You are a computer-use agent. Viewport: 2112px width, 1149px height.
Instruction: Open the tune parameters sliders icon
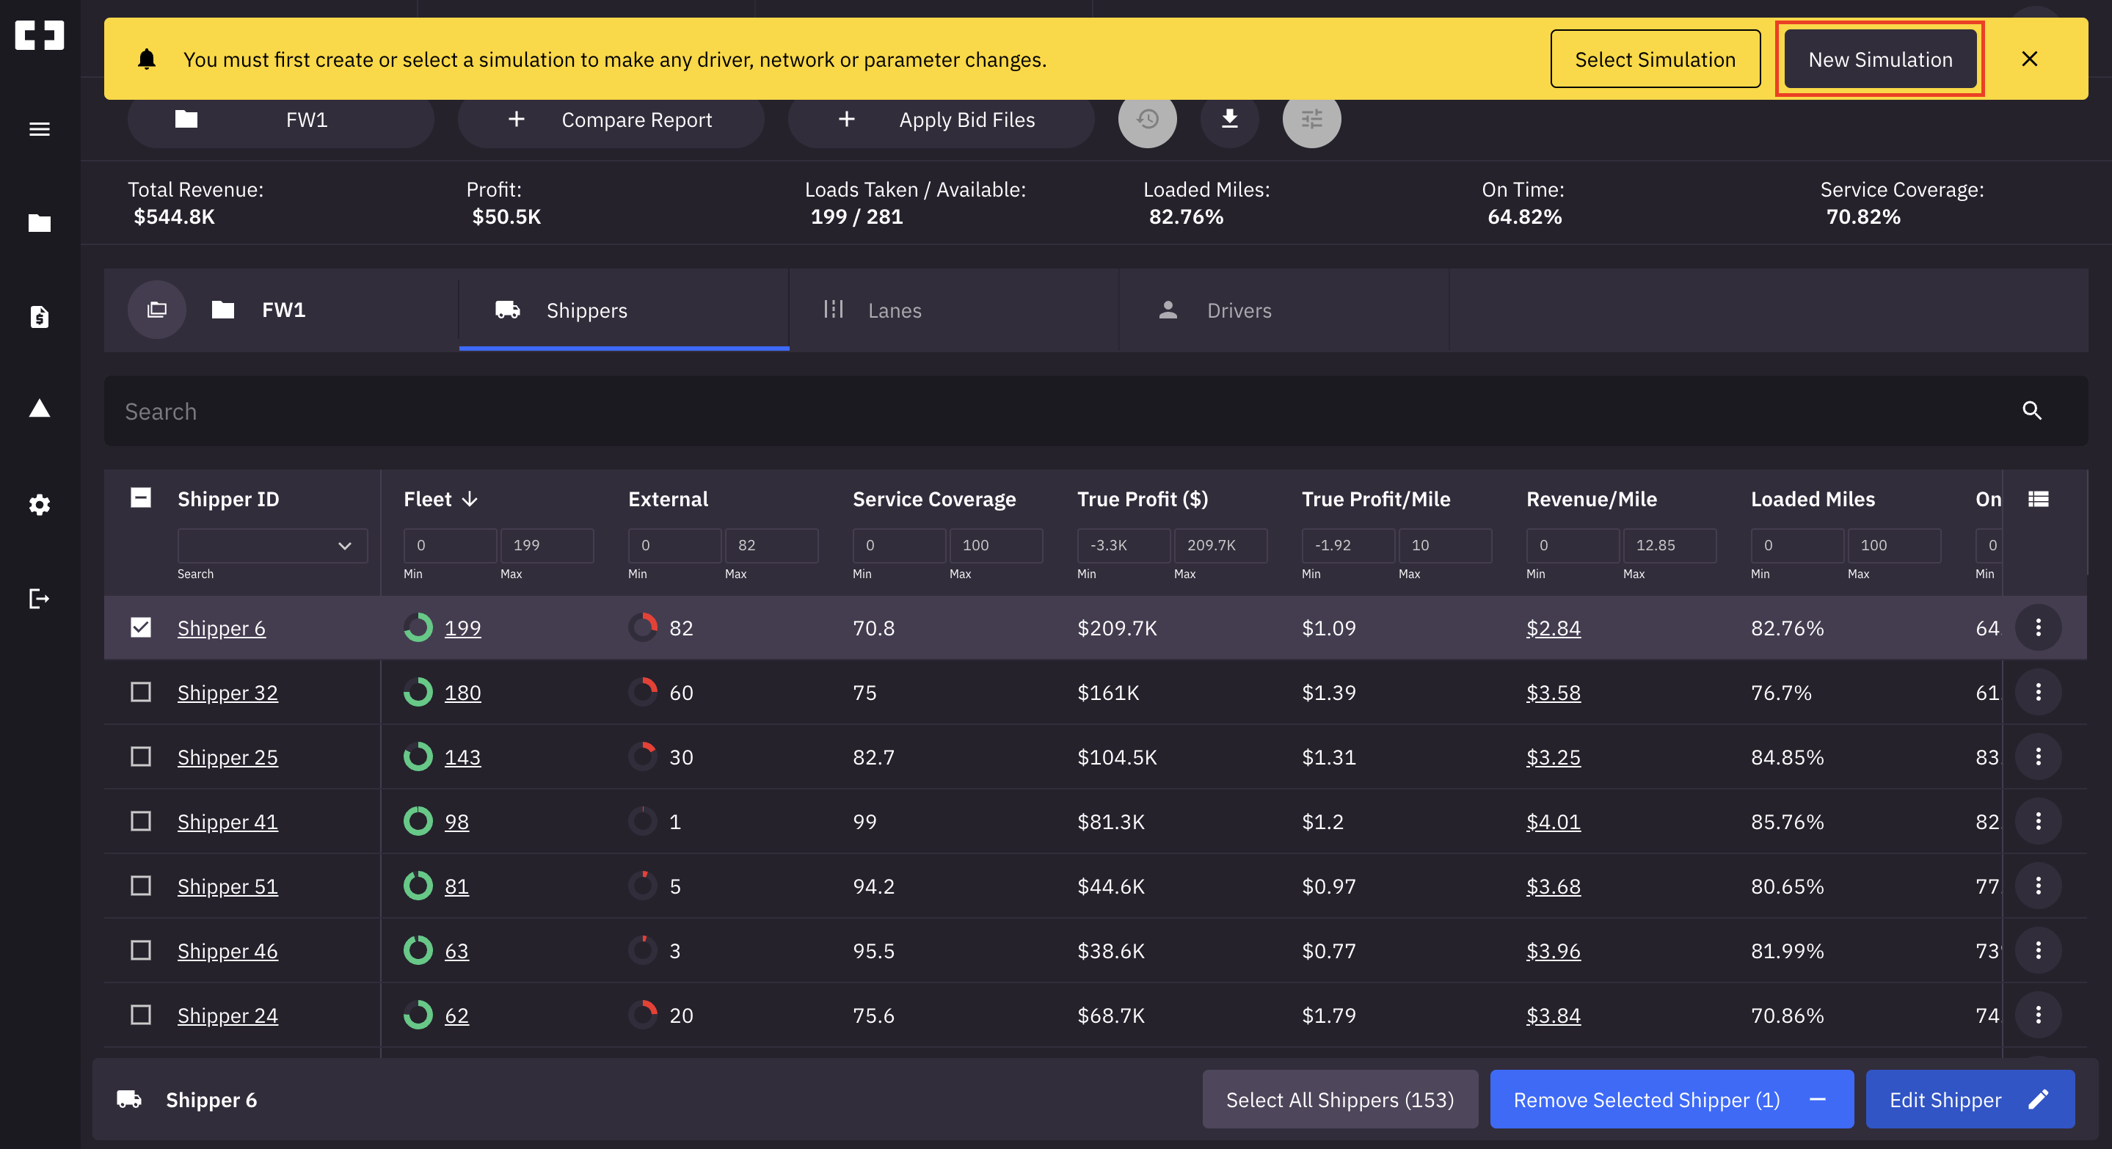pos(1311,120)
